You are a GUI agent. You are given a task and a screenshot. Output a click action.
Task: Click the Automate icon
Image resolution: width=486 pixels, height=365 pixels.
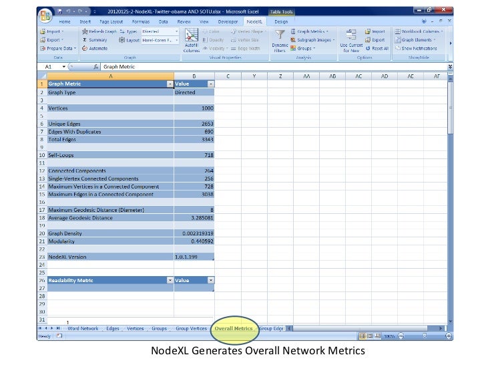[85, 48]
